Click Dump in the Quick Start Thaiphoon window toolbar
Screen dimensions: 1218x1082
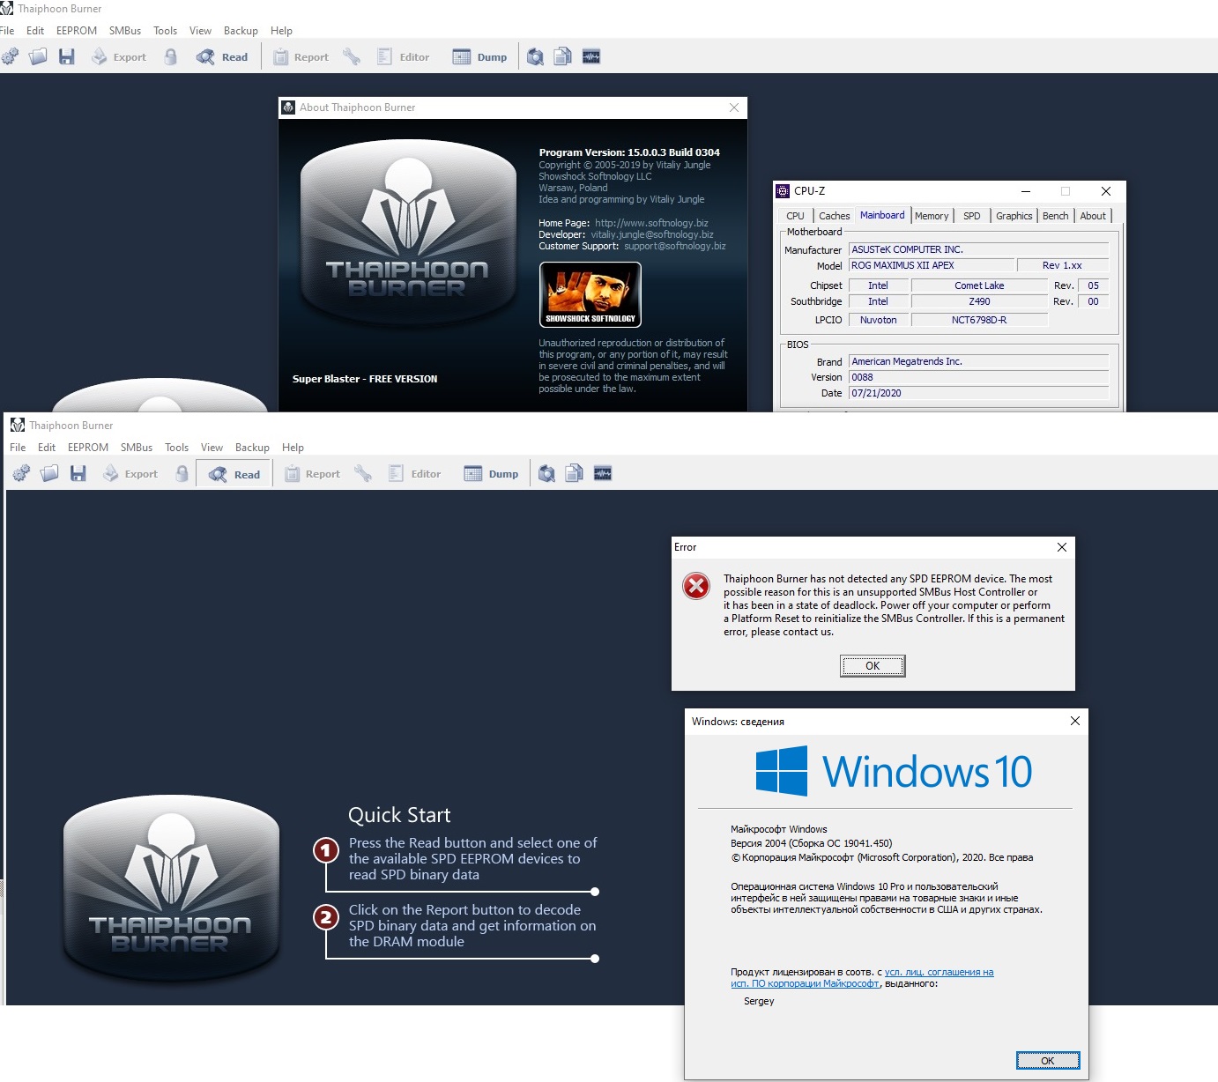492,474
